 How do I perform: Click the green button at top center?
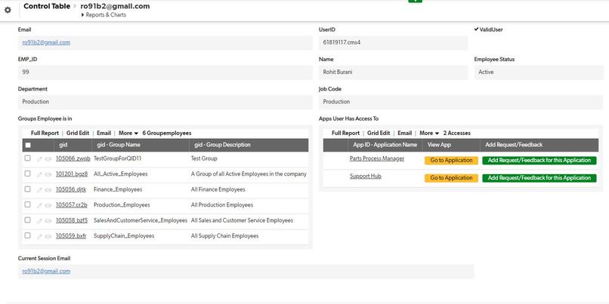coord(415,2)
